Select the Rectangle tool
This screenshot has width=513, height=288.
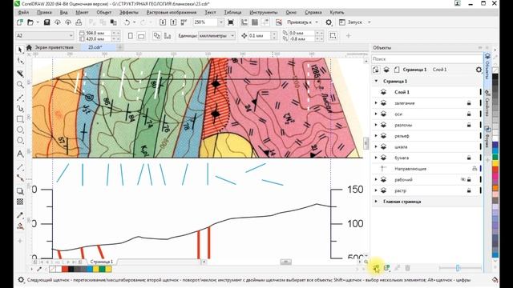coord(20,119)
